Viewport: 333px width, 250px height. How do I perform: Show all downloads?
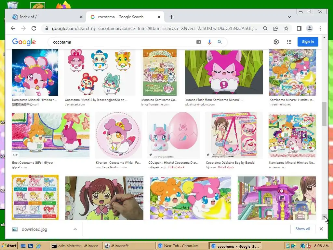[x=303, y=229]
